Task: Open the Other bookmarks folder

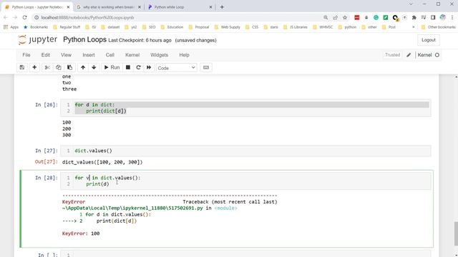Action: (439, 27)
